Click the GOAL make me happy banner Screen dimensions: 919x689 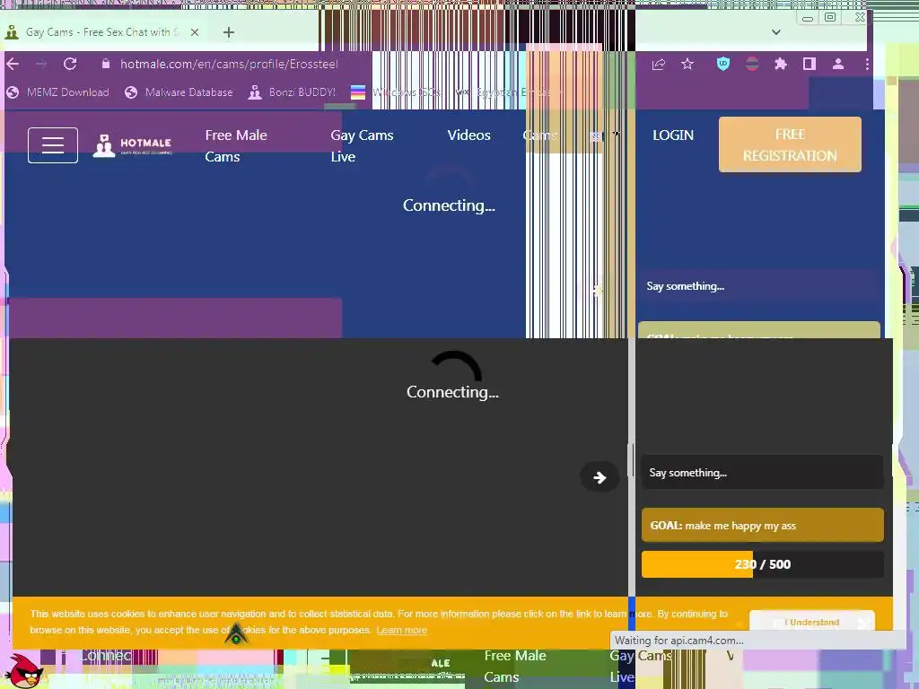click(762, 525)
